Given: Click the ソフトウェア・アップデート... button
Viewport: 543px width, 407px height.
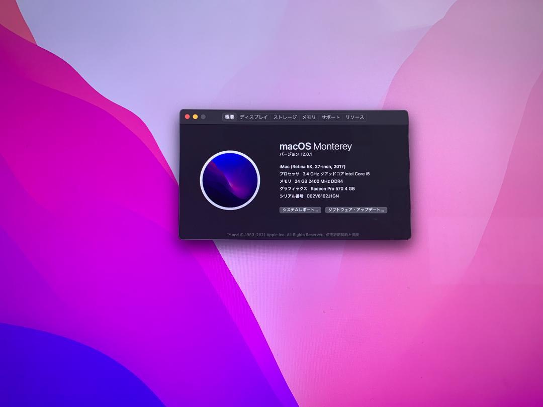Looking at the screenshot, I should (x=356, y=210).
